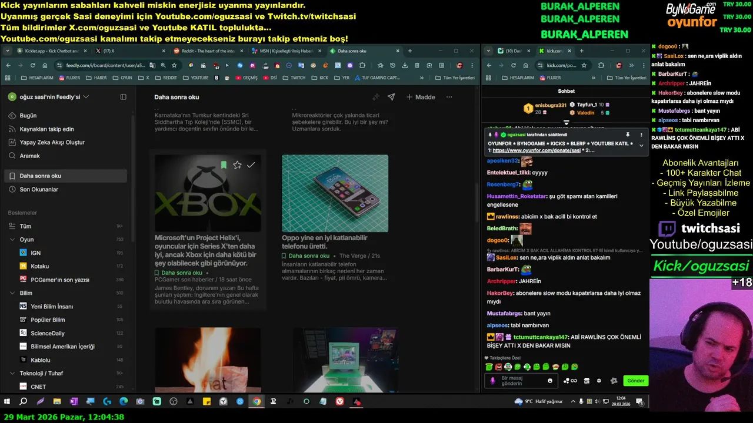Open Chrome from the taskbar
Viewport: 753px width, 423px height.
click(x=256, y=402)
